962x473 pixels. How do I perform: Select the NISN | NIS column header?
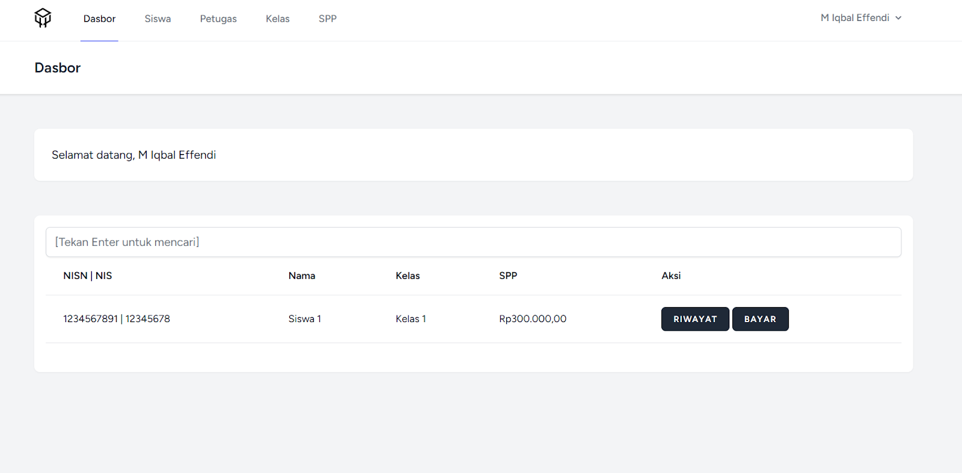point(88,276)
